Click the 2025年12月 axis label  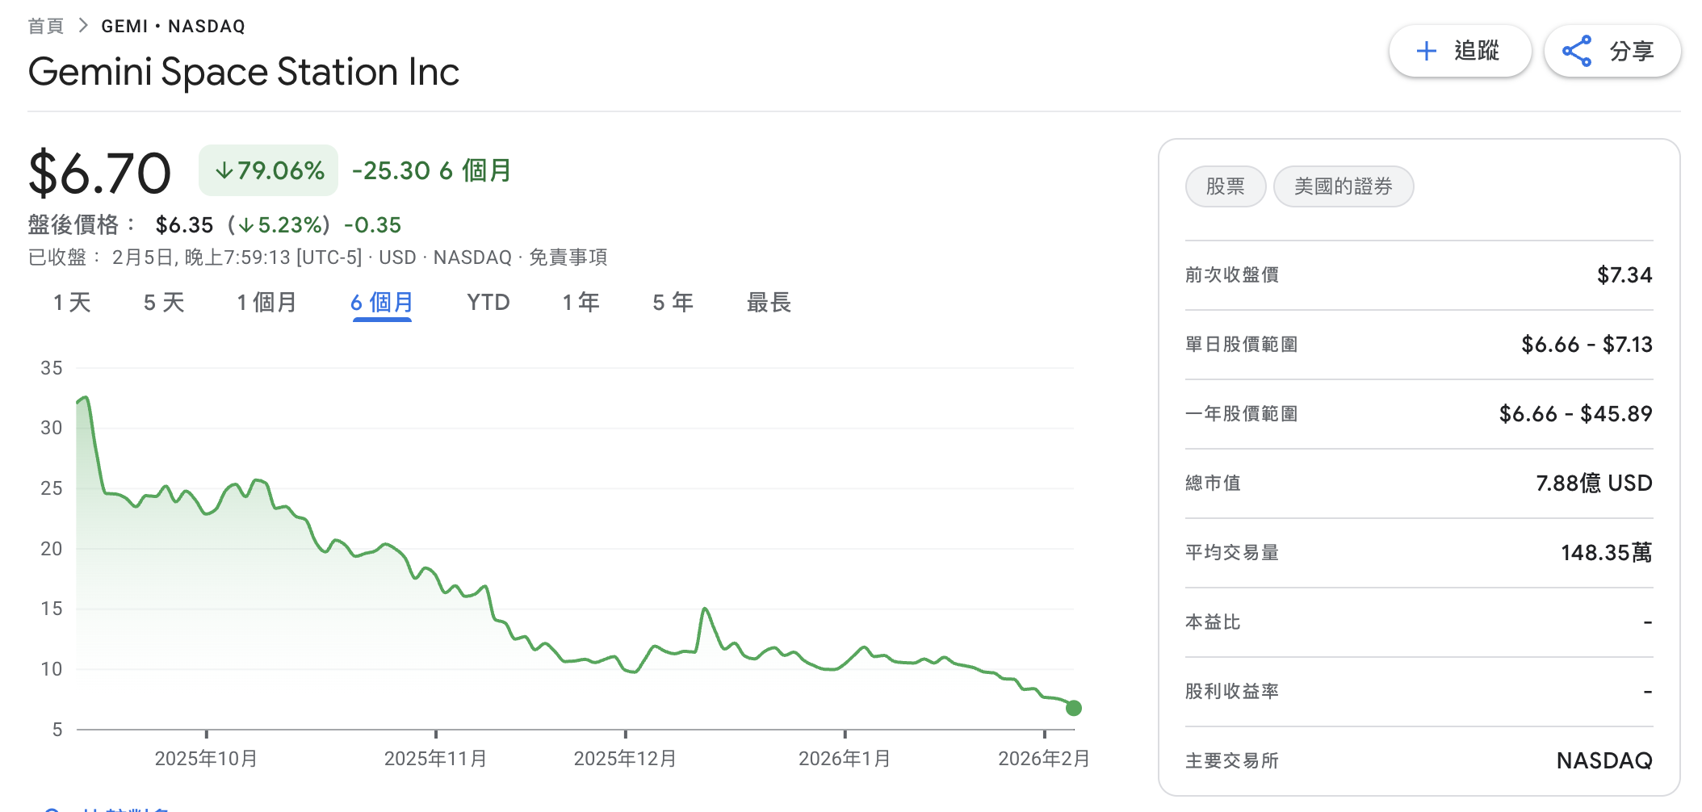click(x=625, y=759)
